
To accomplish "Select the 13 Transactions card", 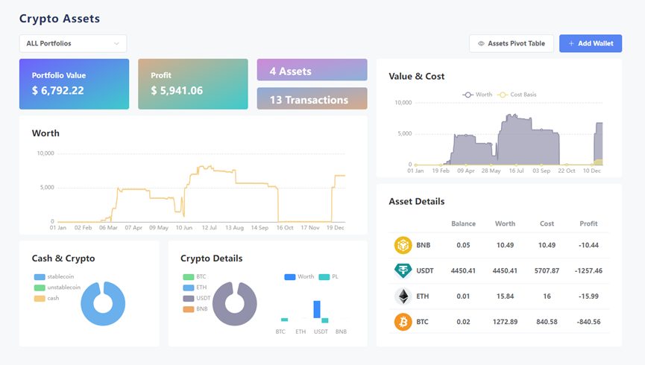I will [312, 98].
